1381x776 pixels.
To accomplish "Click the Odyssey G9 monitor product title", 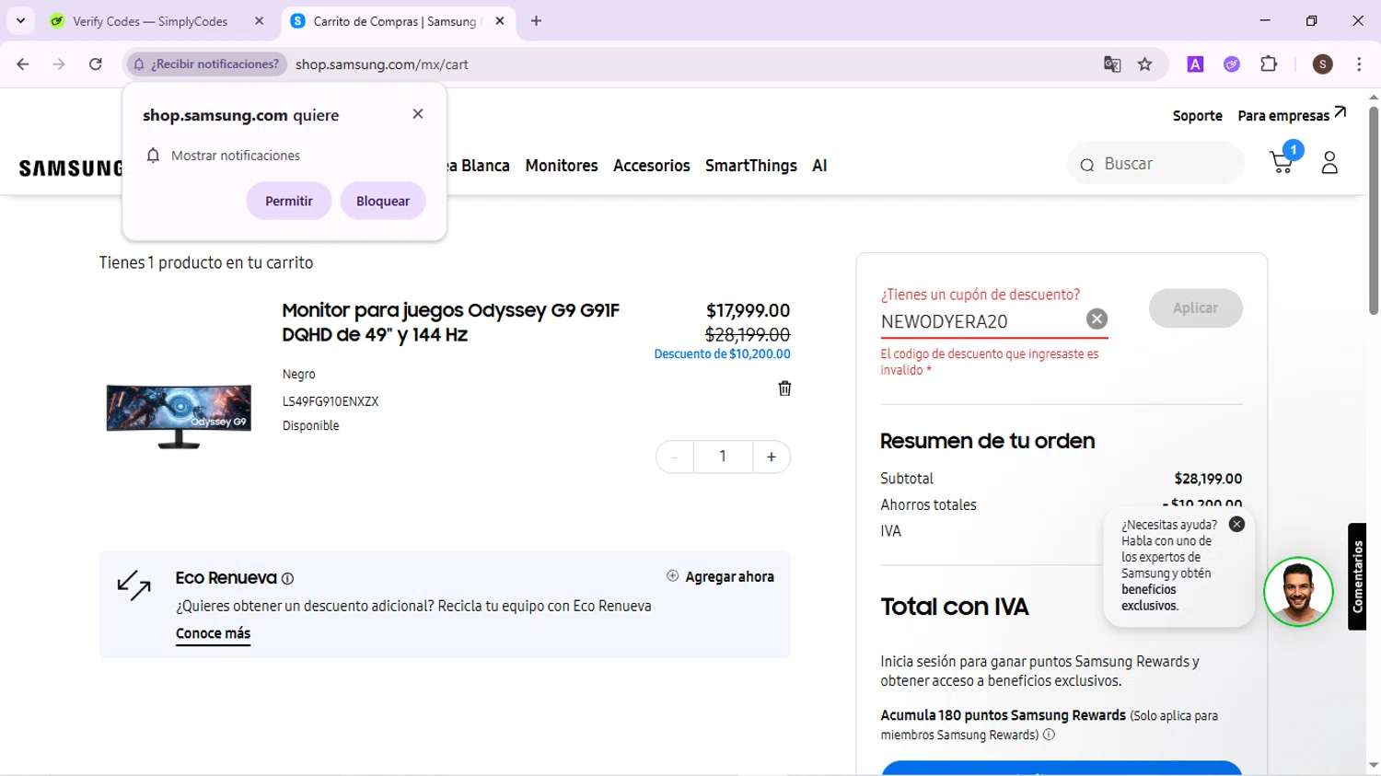I will [x=450, y=322].
